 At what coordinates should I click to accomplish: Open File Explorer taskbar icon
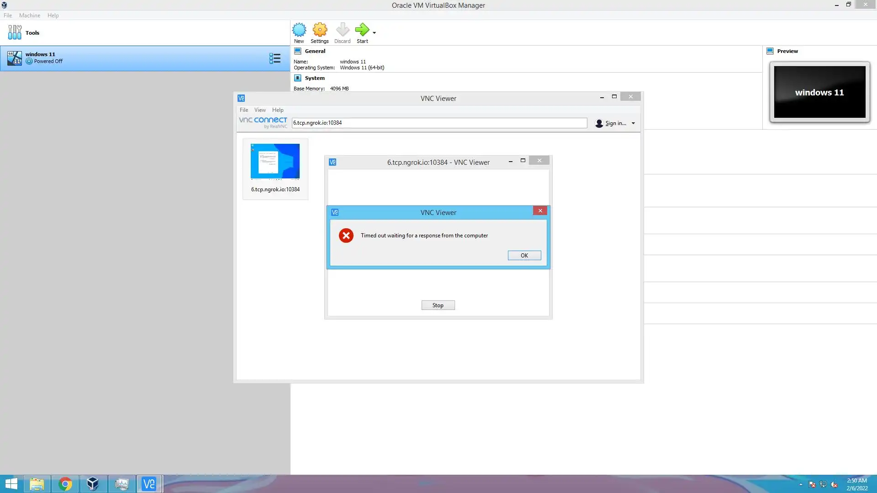pos(37,484)
